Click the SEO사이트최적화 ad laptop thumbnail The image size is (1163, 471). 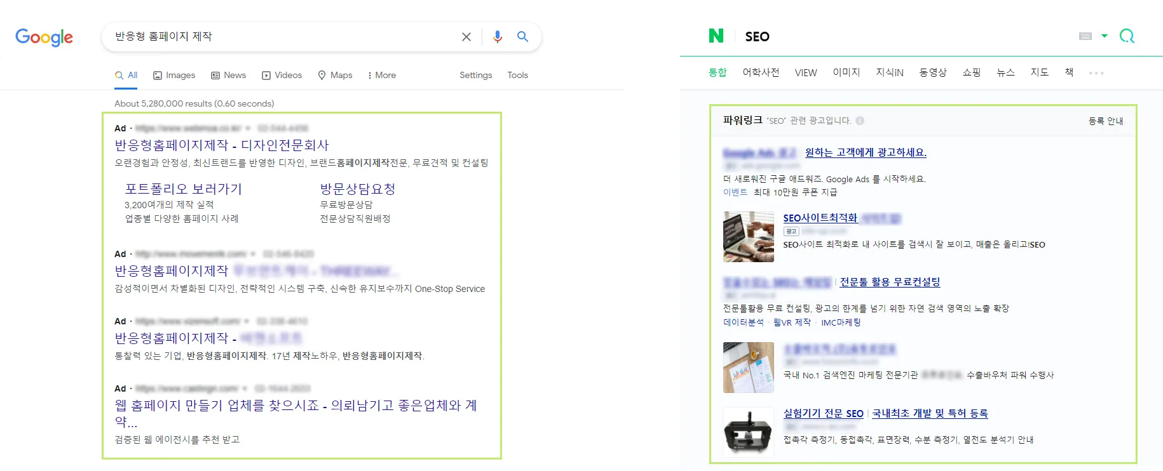pos(748,237)
